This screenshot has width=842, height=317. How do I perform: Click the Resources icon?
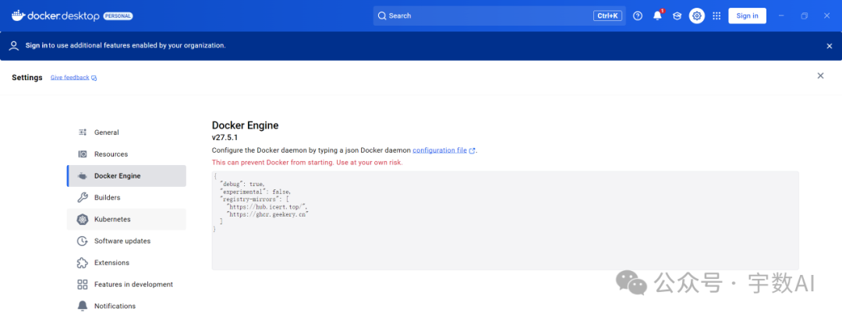pos(83,154)
